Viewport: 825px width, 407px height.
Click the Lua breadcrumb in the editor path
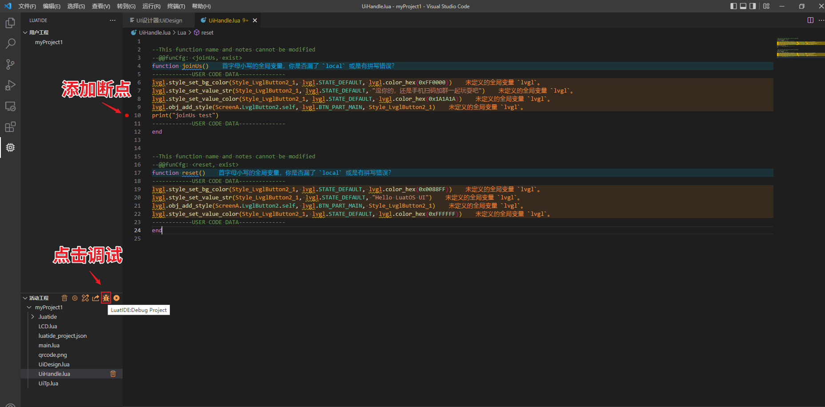pyautogui.click(x=182, y=33)
